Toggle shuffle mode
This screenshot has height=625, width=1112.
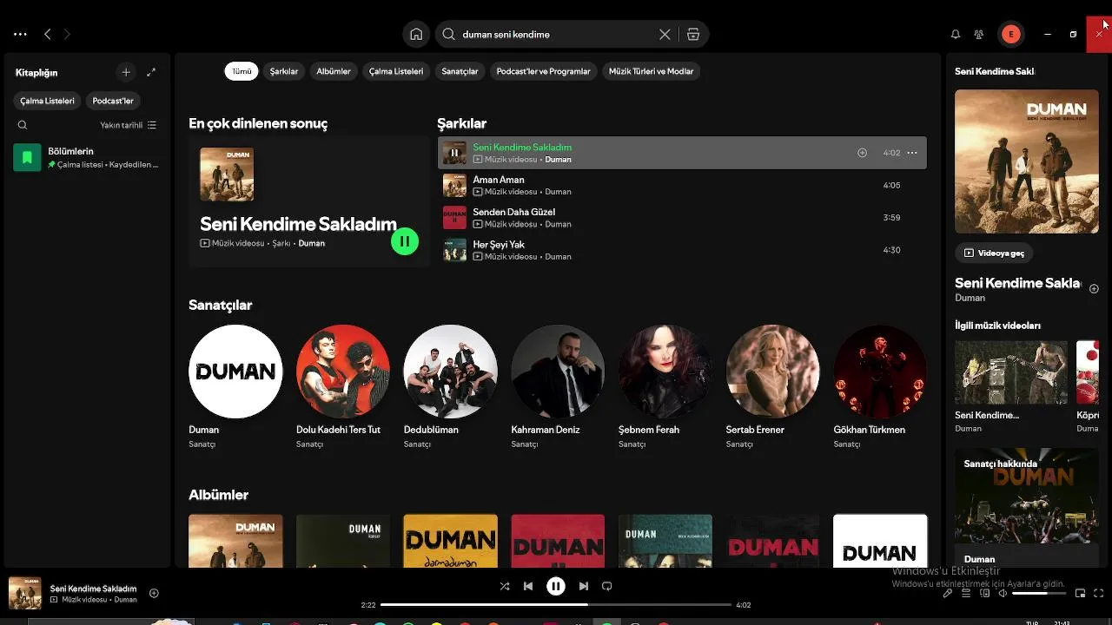505,586
